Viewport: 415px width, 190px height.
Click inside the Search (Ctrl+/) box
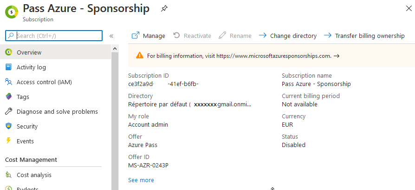[x=54, y=36]
